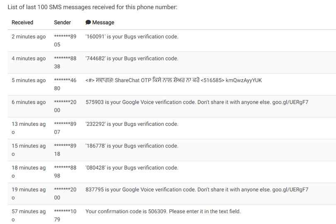The image size is (336, 224).
Task: Click the '5 minutes ago' timestamp
Action: (x=29, y=80)
